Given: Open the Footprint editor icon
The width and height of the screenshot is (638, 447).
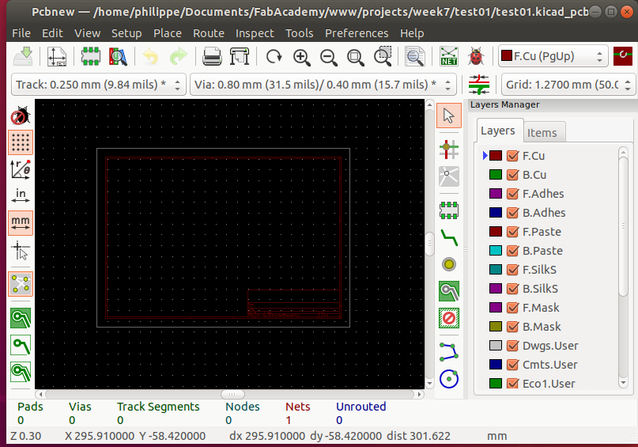Looking at the screenshot, I should click(x=91, y=56).
